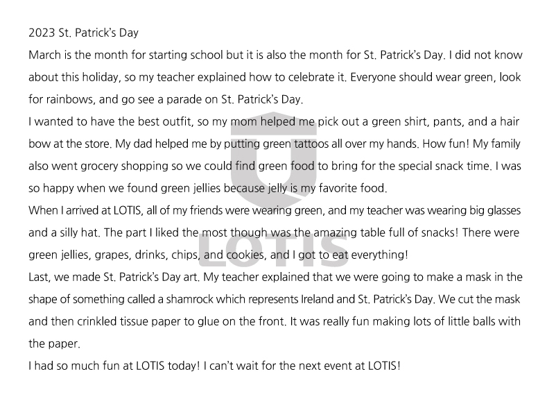547x408 pixels.
Task: Click the LOTIS shield watermark logo
Action: tap(274, 162)
